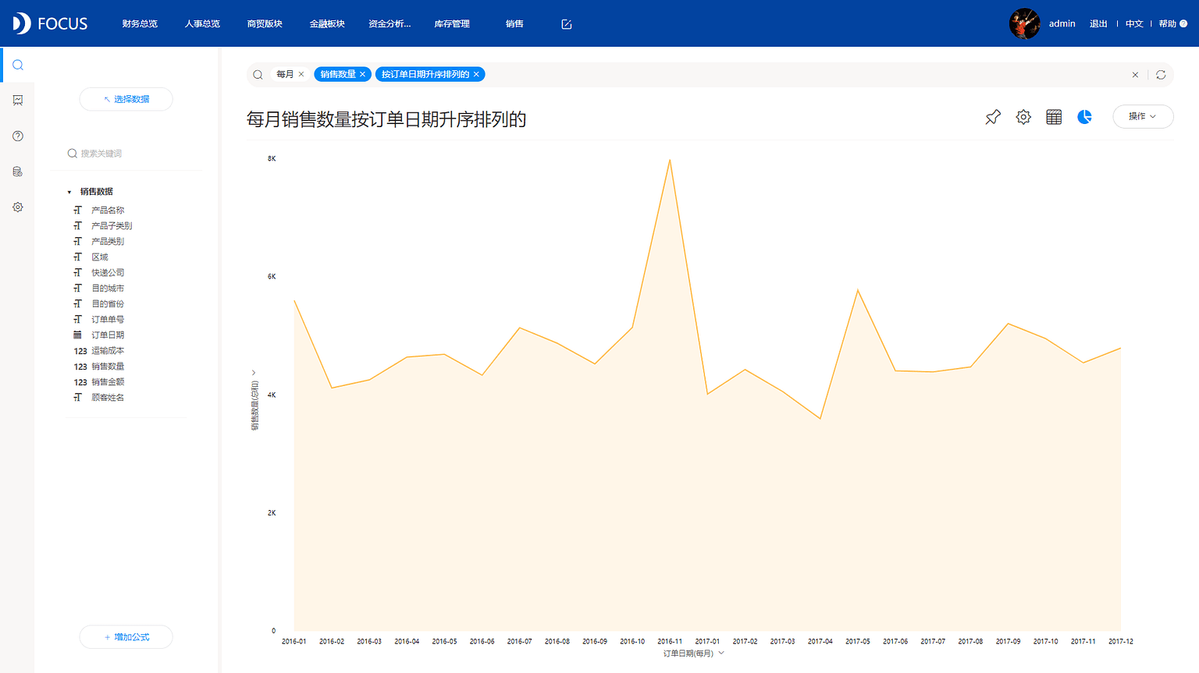This screenshot has height=673, width=1199.
Task: Remove the 按订单日期升序排列的 search tag
Action: 476,74
